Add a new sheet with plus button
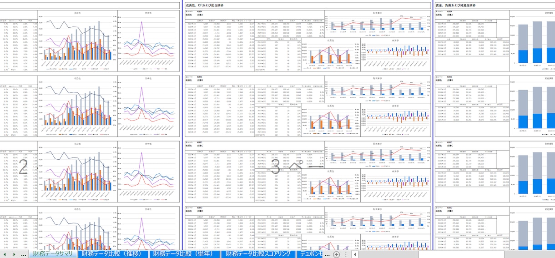Image resolution: width=555 pixels, height=258 pixels. tap(336, 254)
